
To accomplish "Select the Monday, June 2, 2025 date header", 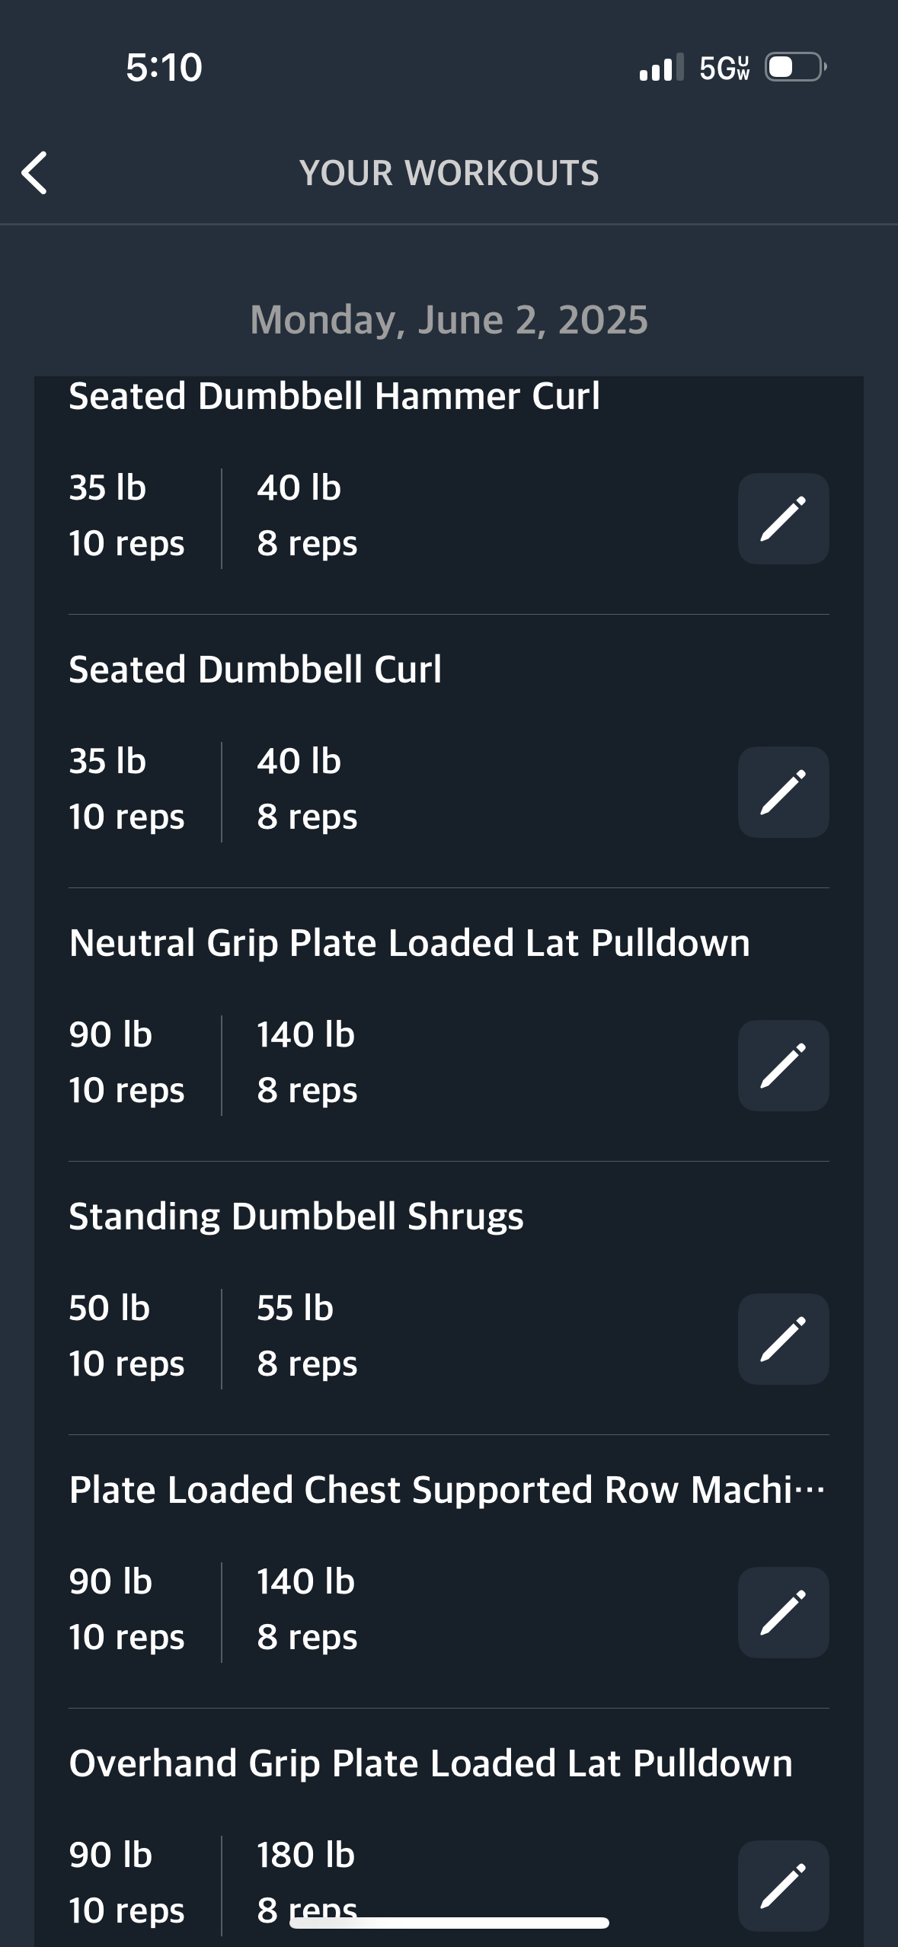I will click(449, 320).
